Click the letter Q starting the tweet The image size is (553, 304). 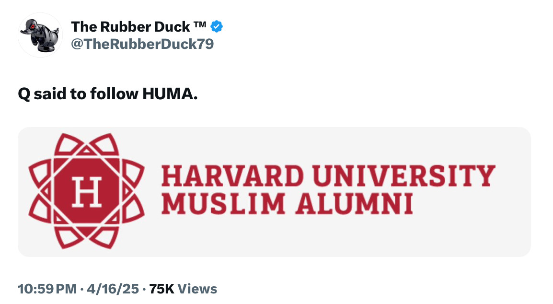click(23, 94)
